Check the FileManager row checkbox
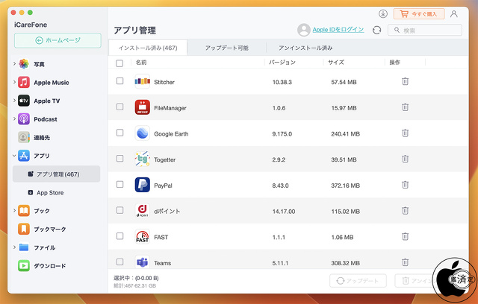This screenshot has width=478, height=304. pos(119,107)
